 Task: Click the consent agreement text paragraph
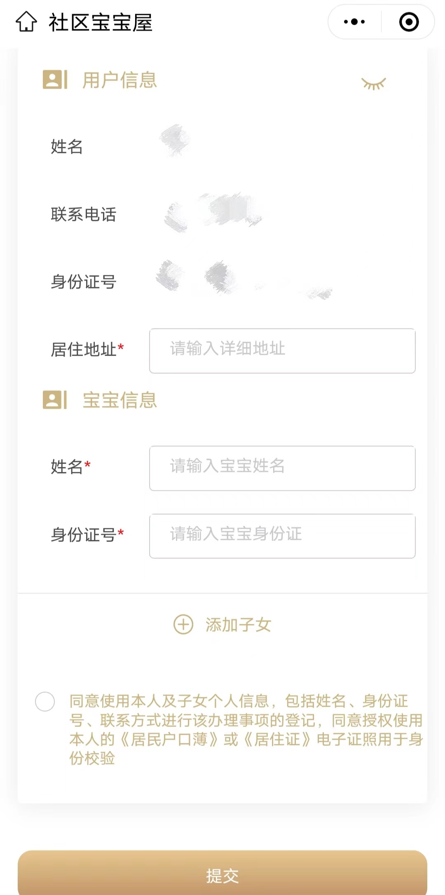(246, 729)
